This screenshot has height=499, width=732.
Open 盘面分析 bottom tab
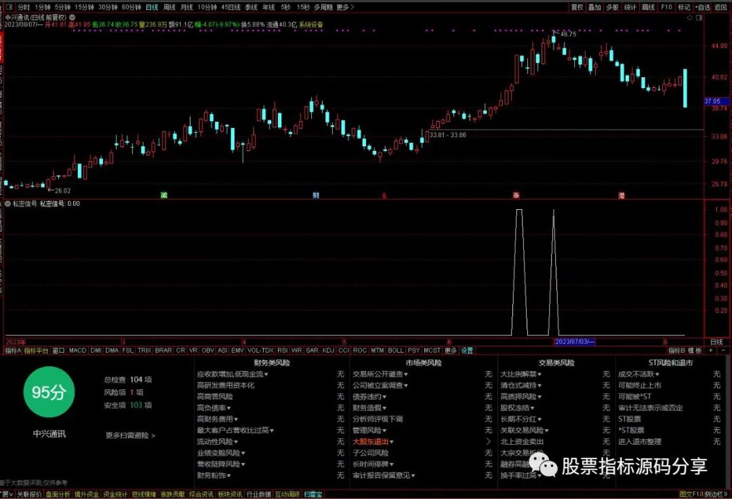(58, 494)
